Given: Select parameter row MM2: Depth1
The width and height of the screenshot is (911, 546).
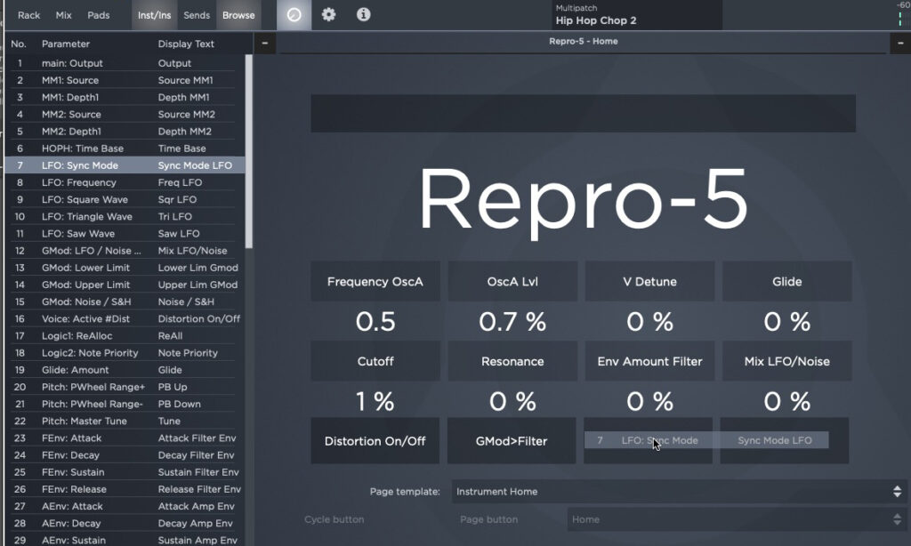Looking at the screenshot, I should [125, 132].
